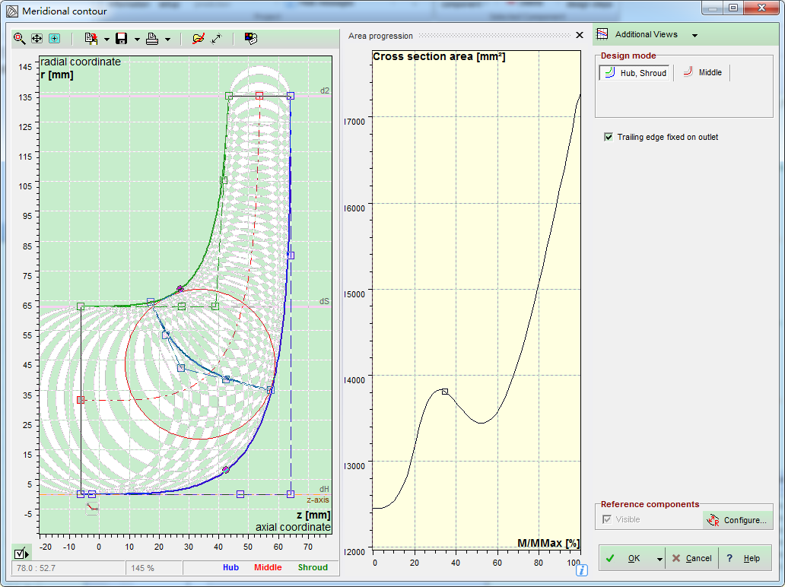This screenshot has width=785, height=587.
Task: Toggle Visible reference components checkbox
Action: pos(607,519)
